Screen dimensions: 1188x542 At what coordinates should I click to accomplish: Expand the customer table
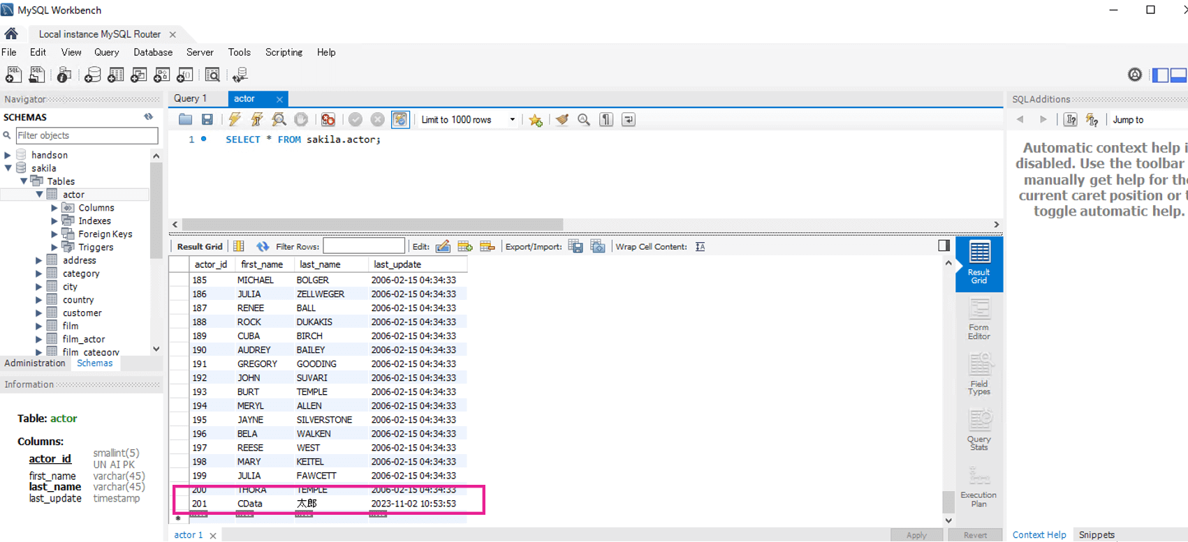click(39, 313)
